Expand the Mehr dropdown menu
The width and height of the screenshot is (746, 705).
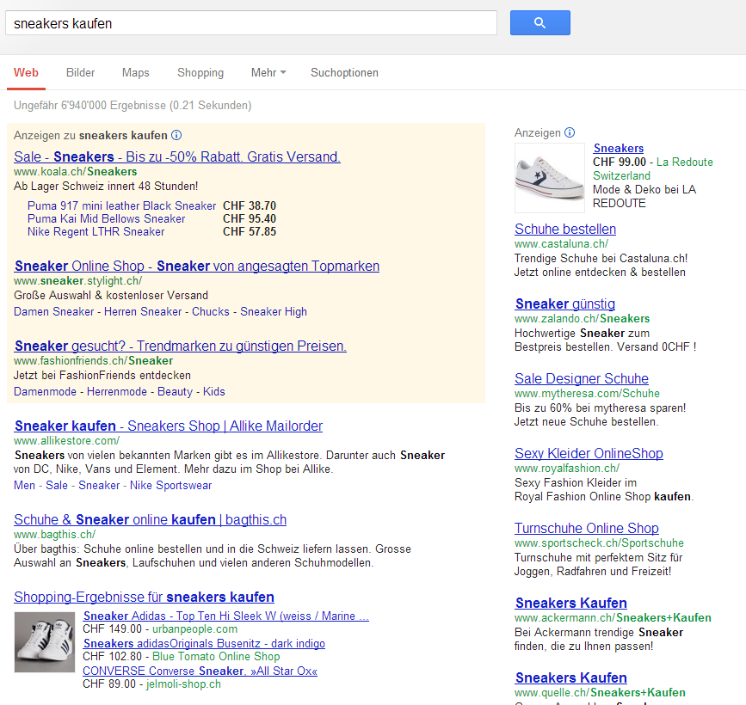(268, 73)
